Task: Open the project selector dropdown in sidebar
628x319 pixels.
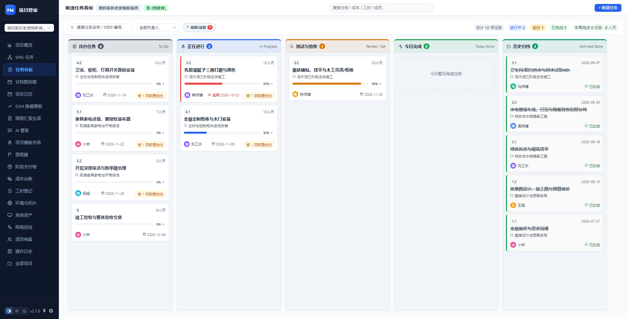Action: (x=29, y=28)
